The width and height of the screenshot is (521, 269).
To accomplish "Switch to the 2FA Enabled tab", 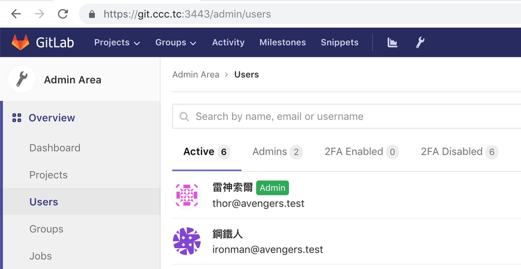I will [x=361, y=152].
